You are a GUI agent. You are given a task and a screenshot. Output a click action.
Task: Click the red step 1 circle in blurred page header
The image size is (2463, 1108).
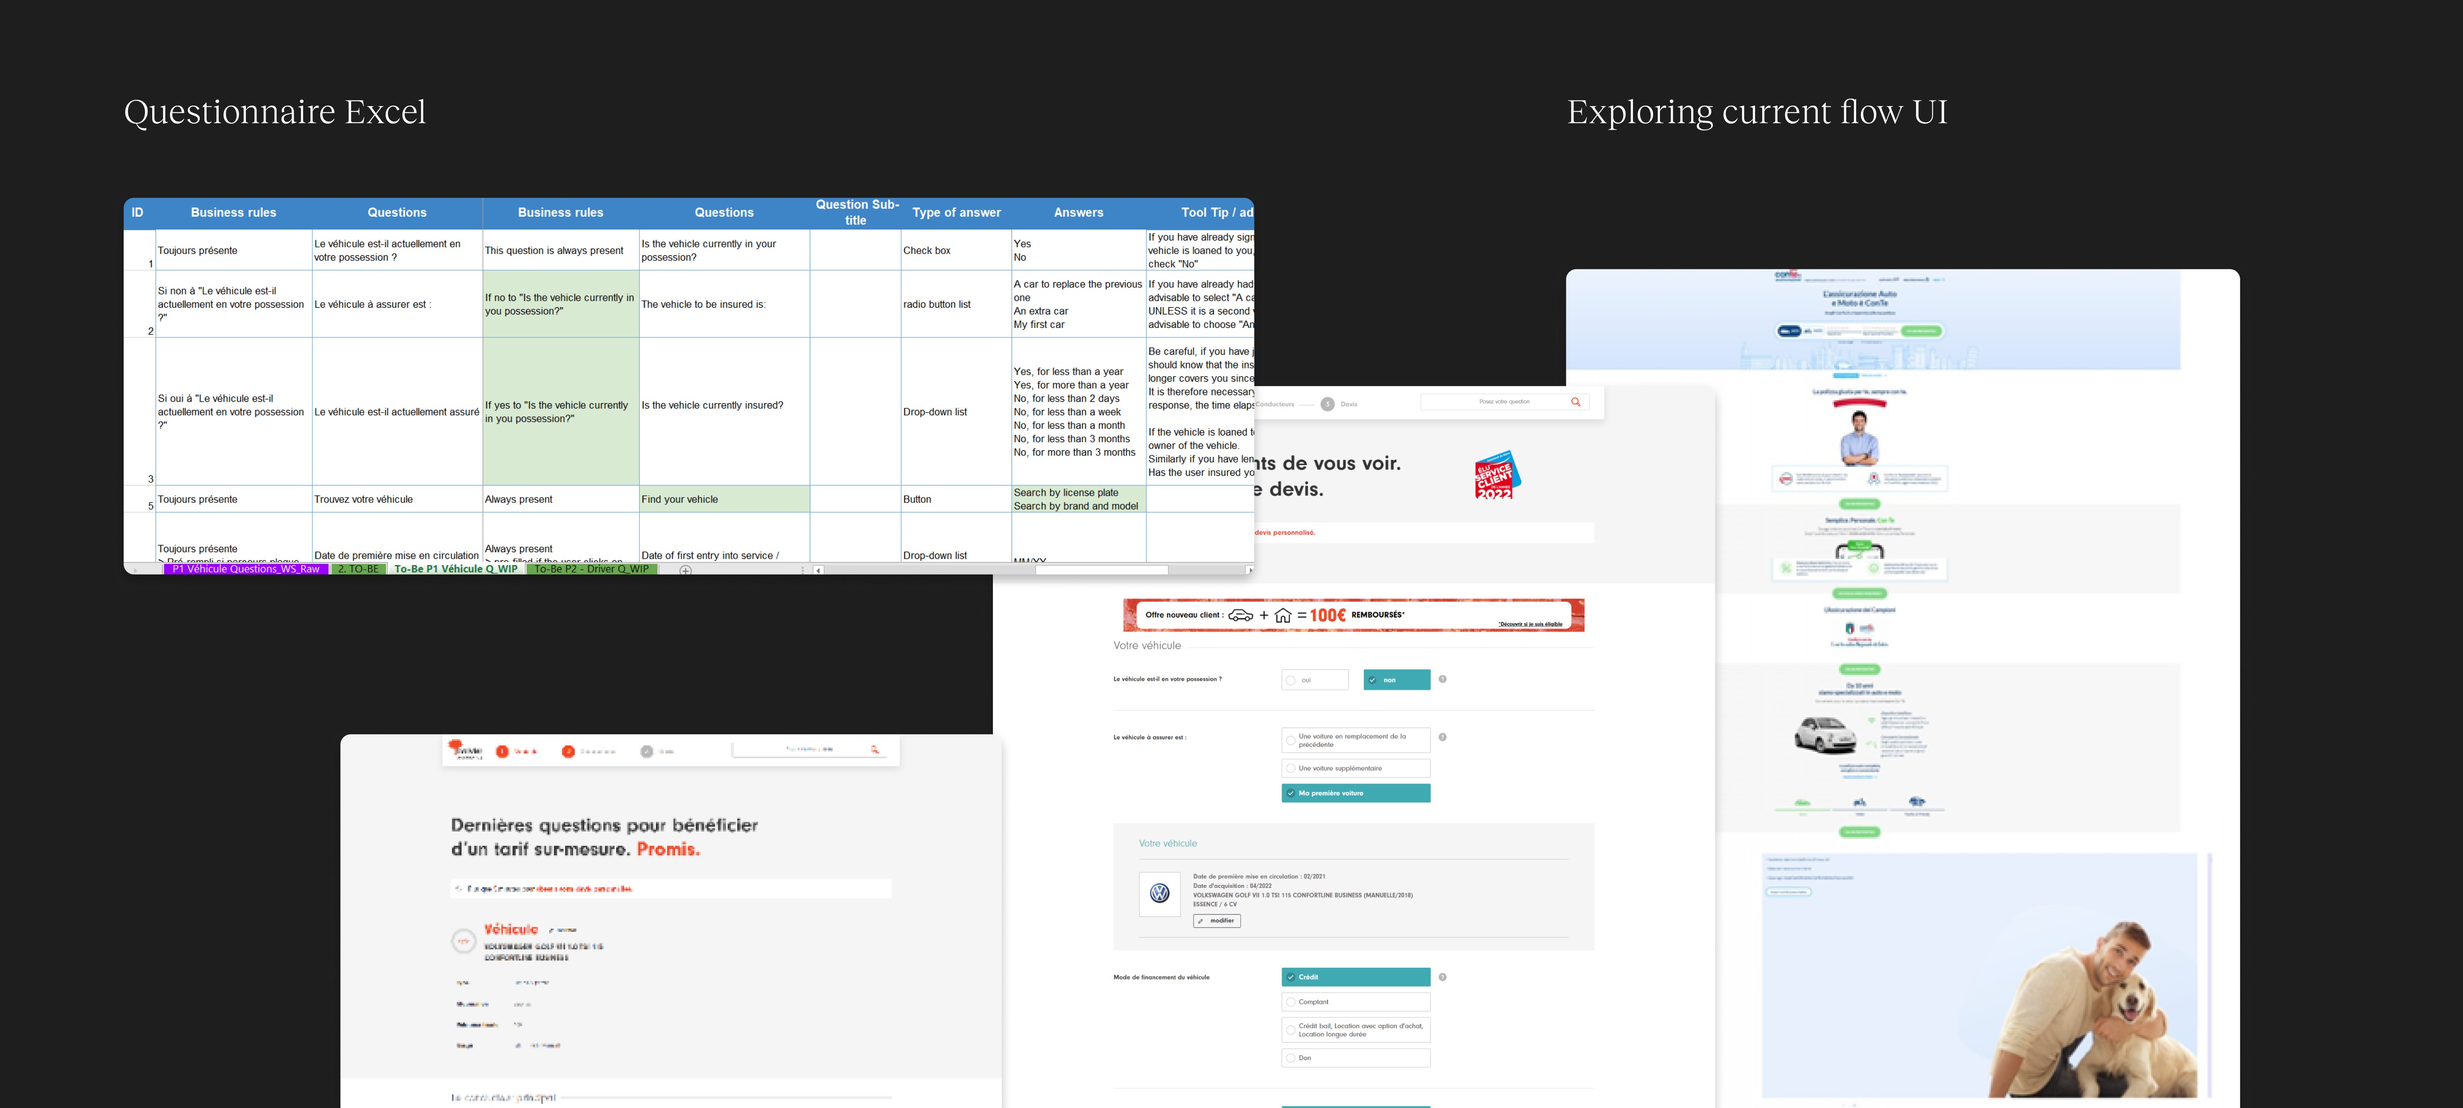[x=502, y=751]
